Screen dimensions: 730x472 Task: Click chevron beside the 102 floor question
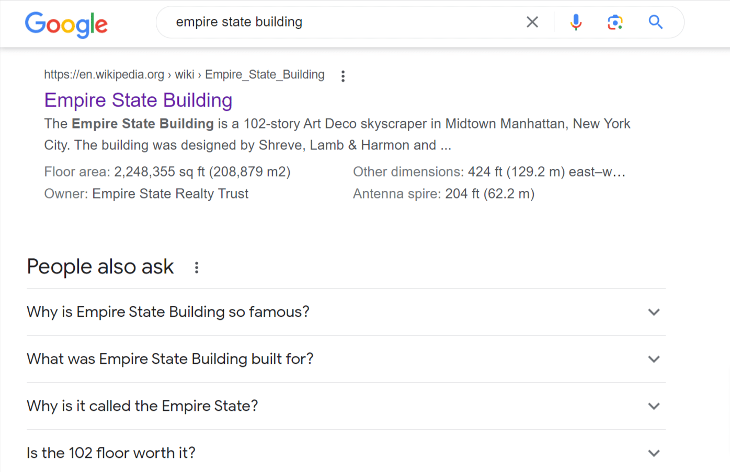[x=654, y=453]
